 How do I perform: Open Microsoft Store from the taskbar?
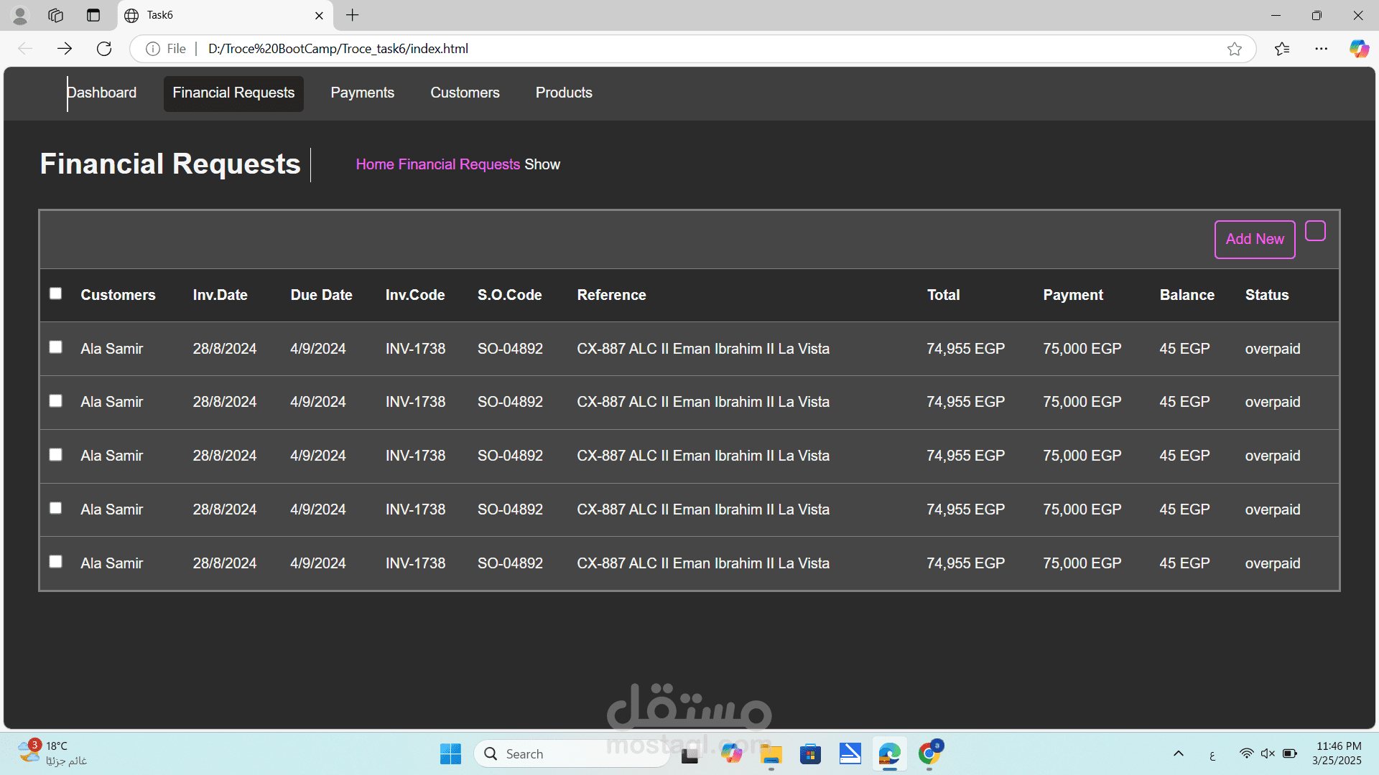click(810, 753)
